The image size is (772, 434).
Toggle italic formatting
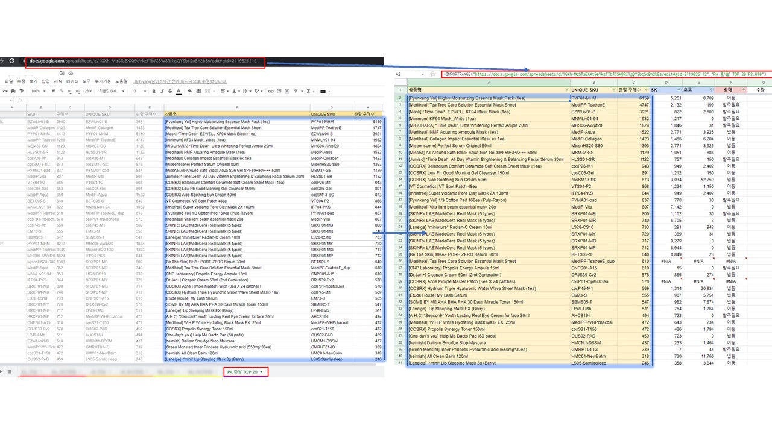tap(162, 91)
